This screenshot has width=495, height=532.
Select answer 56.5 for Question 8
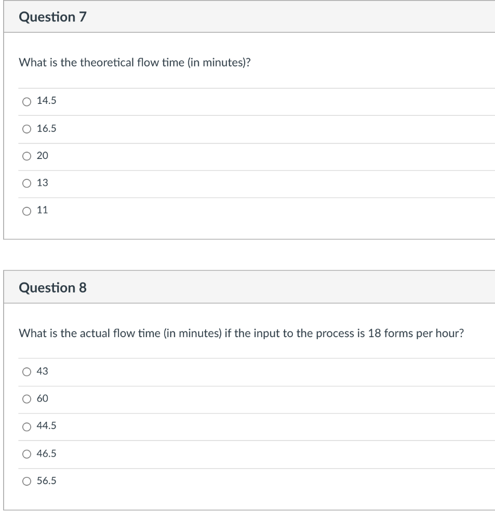click(26, 481)
